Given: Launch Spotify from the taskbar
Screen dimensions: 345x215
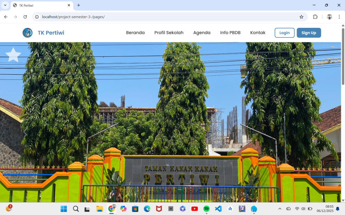Looking at the screenshot, I should 206,209.
